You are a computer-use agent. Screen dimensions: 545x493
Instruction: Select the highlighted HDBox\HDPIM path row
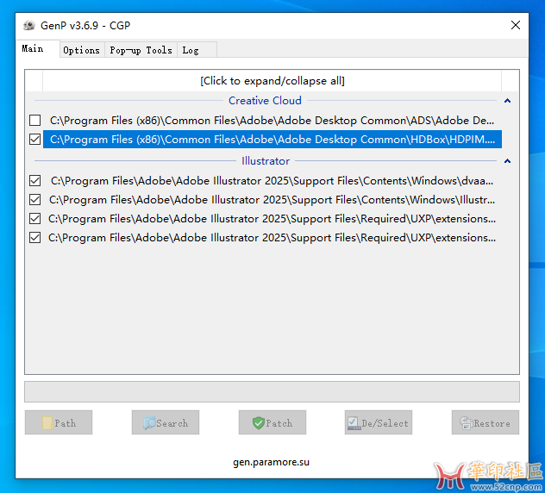tap(272, 140)
